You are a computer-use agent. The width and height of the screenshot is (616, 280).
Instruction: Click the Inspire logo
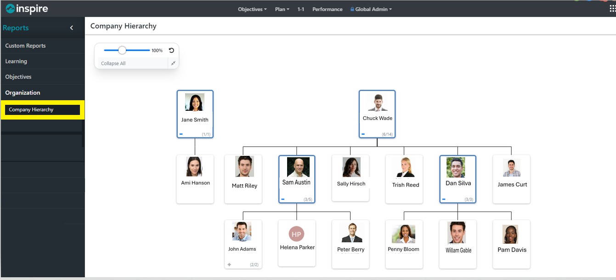pos(26,8)
